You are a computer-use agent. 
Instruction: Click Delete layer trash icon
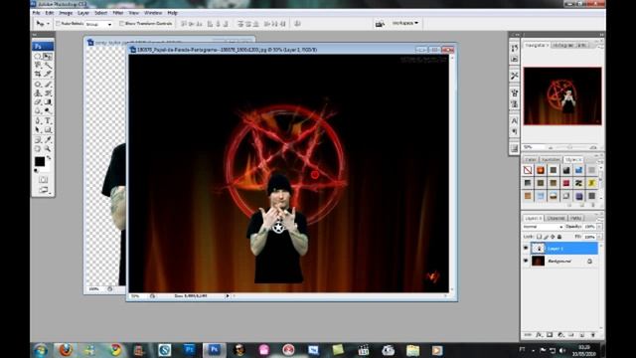[593, 335]
